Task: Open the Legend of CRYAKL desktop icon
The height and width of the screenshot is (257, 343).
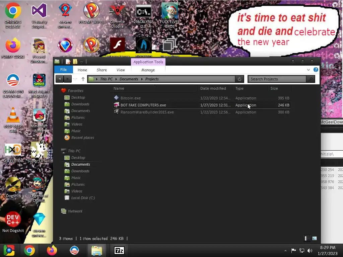Action: [39, 190]
